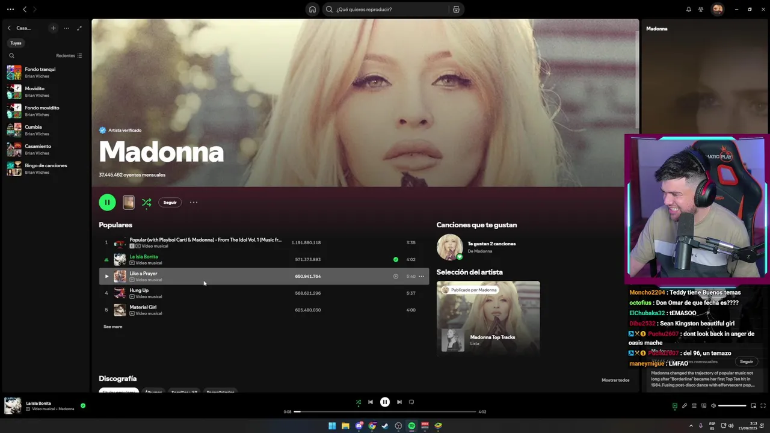Play 'Like a Prayer' with the row play icon
The image size is (770, 433).
pyautogui.click(x=106, y=276)
